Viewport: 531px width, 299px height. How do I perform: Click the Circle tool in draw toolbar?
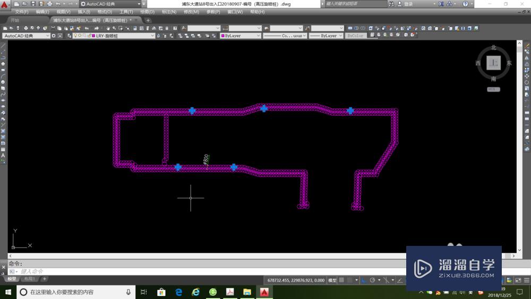click(x=3, y=82)
